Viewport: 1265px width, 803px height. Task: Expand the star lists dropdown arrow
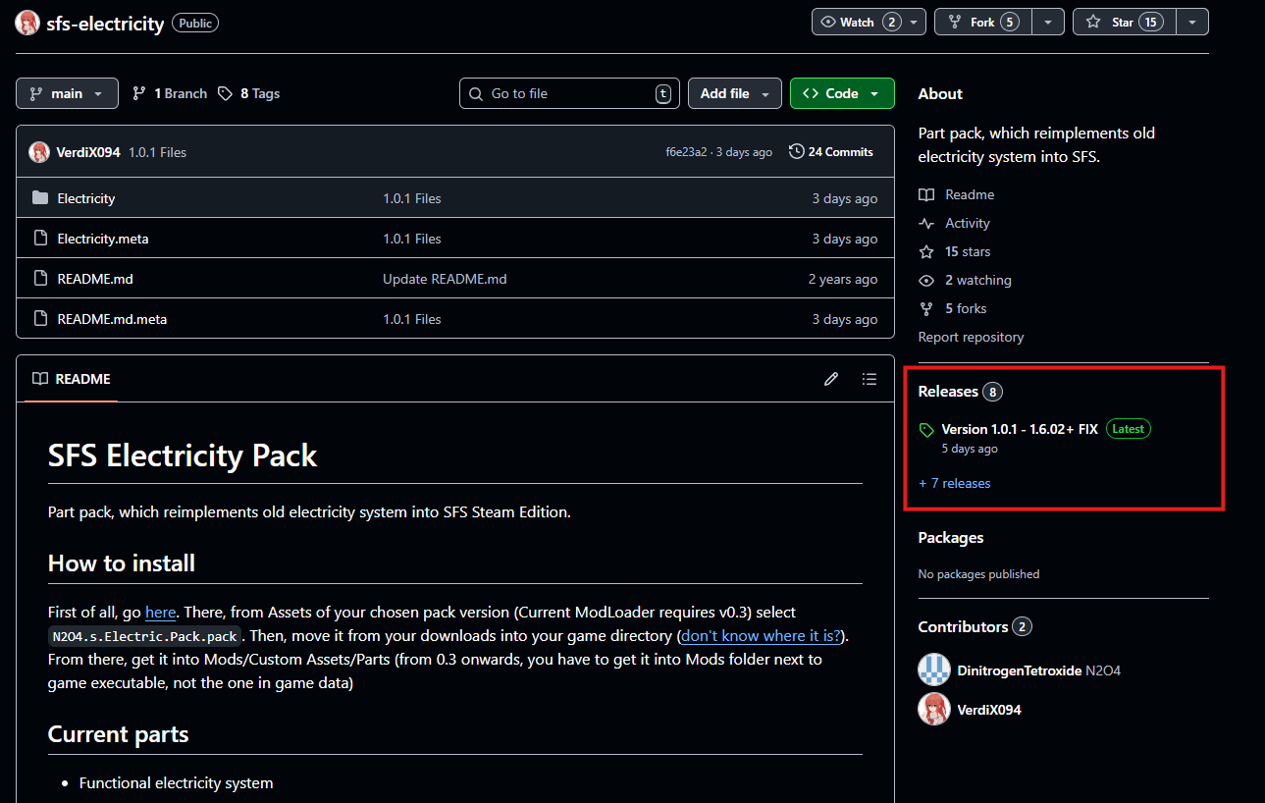tap(1192, 22)
